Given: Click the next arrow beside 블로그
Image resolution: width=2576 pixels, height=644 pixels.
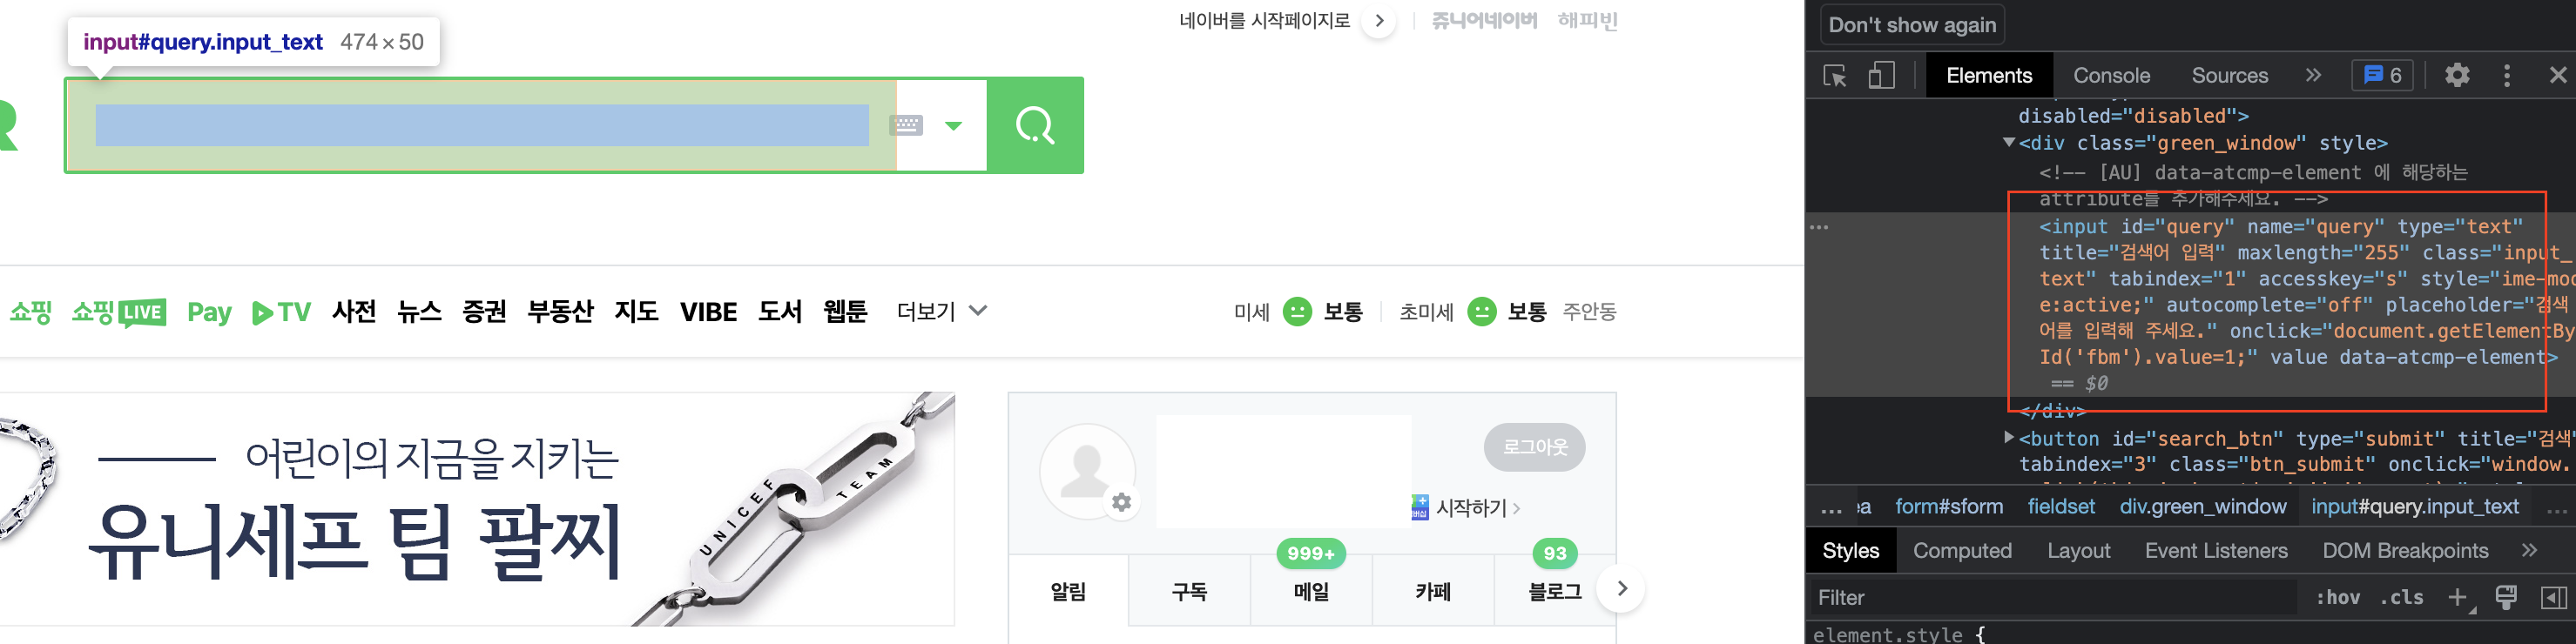Looking at the screenshot, I should coord(1622,589).
